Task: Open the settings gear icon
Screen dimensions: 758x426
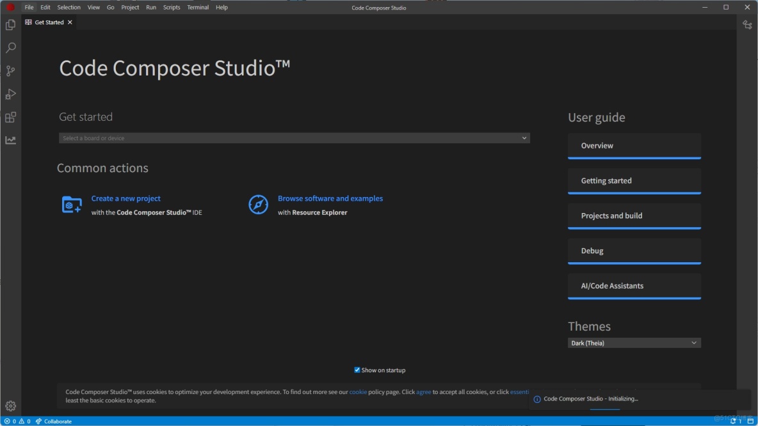Action: click(x=10, y=406)
